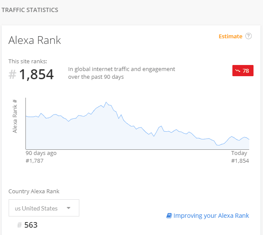Click the This site ranks label
263x235 pixels.
click(28, 61)
